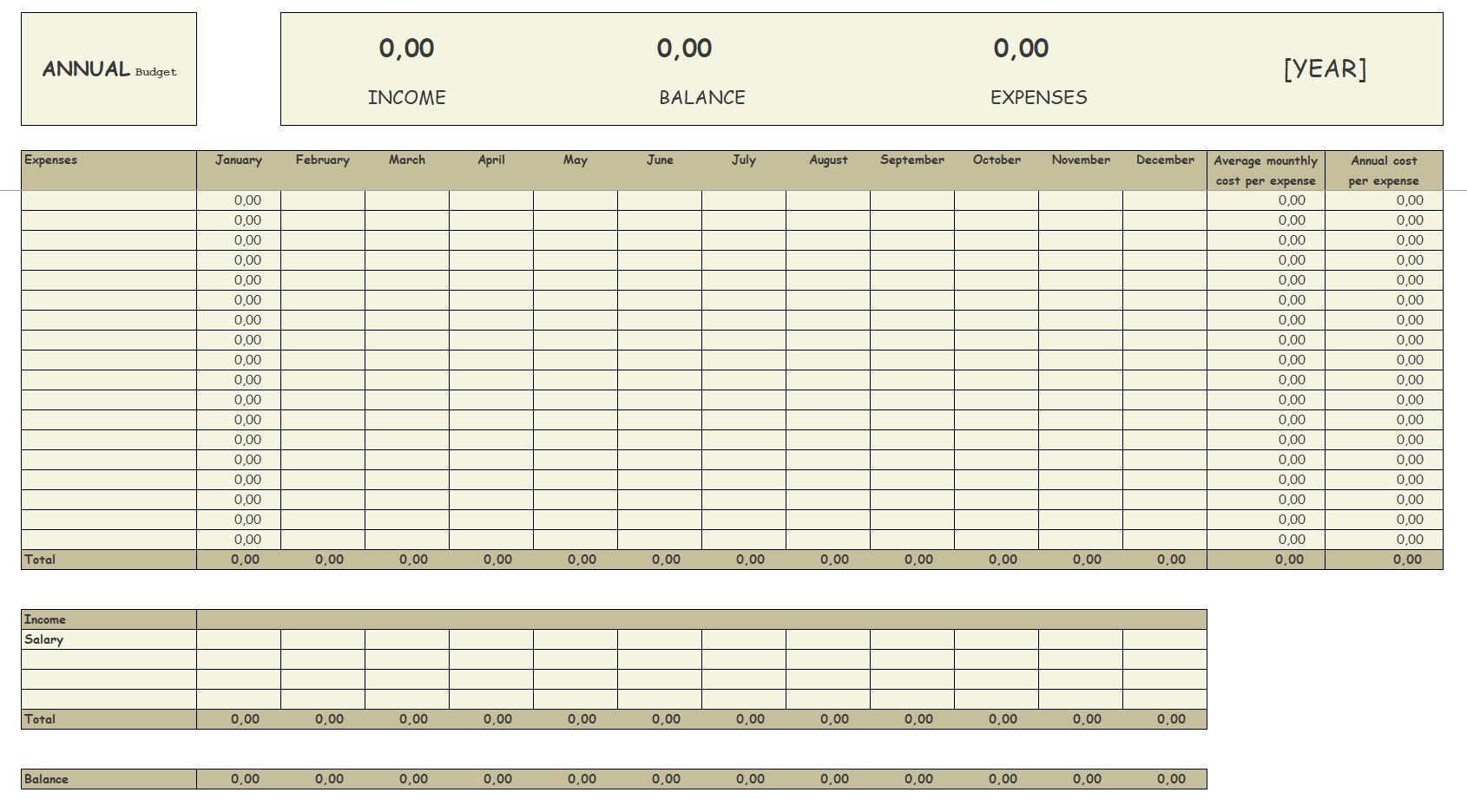Click the expenses Total row label
Screen dimensions: 1467x799
(39, 560)
